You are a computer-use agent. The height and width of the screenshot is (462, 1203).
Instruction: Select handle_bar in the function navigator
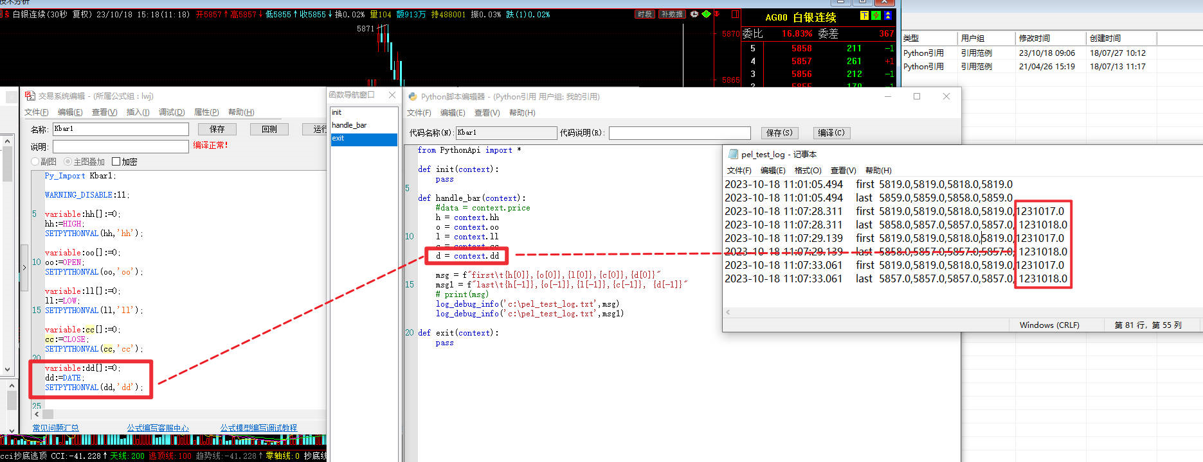(364, 125)
